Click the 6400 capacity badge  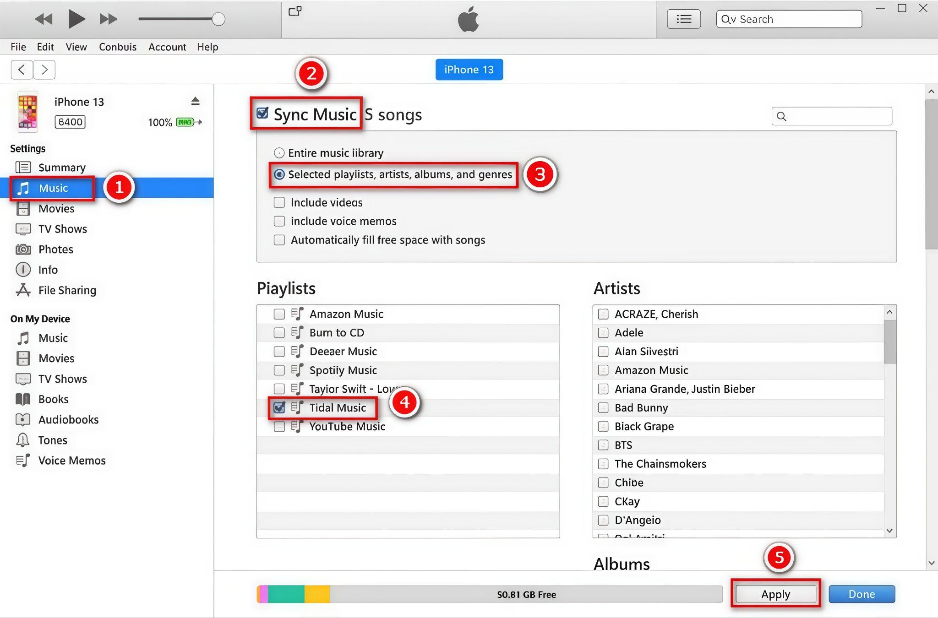[x=70, y=122]
